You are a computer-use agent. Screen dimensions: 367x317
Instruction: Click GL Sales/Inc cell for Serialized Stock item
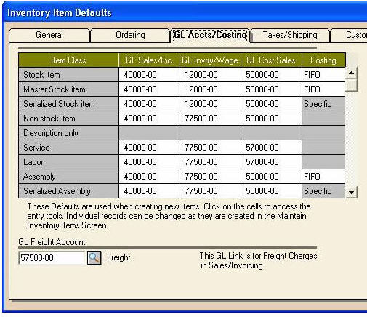point(149,104)
